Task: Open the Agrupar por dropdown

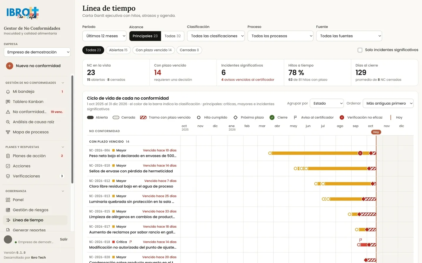Action: [x=327, y=103]
